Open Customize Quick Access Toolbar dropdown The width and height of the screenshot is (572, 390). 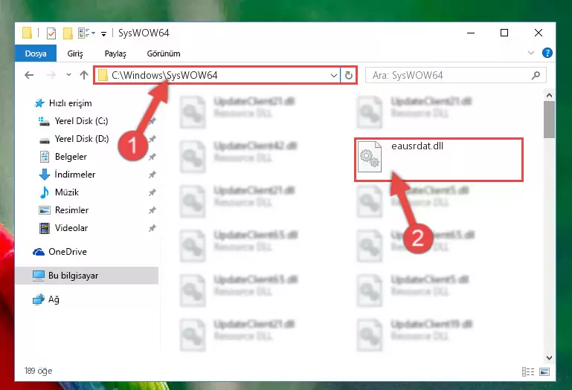click(x=104, y=34)
